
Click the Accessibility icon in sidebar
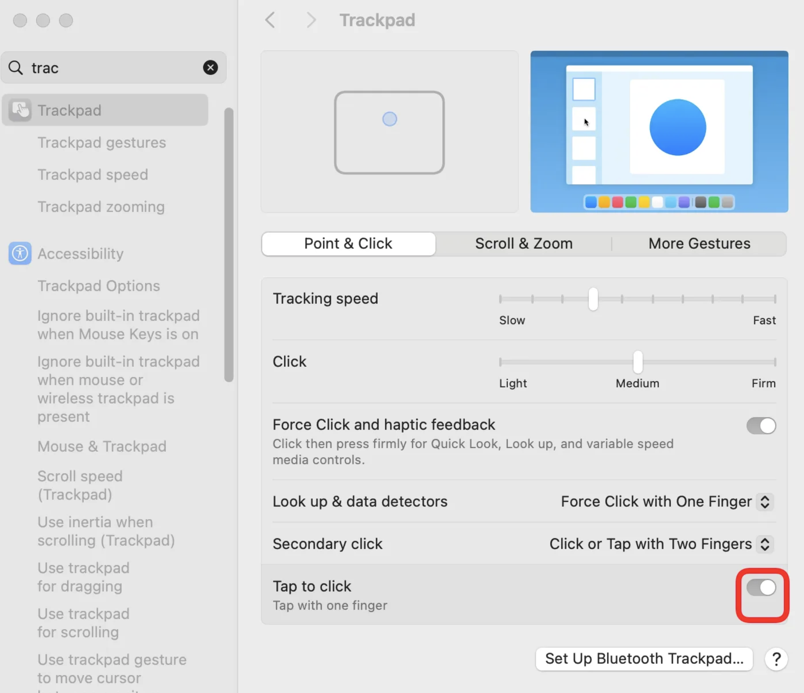point(20,253)
